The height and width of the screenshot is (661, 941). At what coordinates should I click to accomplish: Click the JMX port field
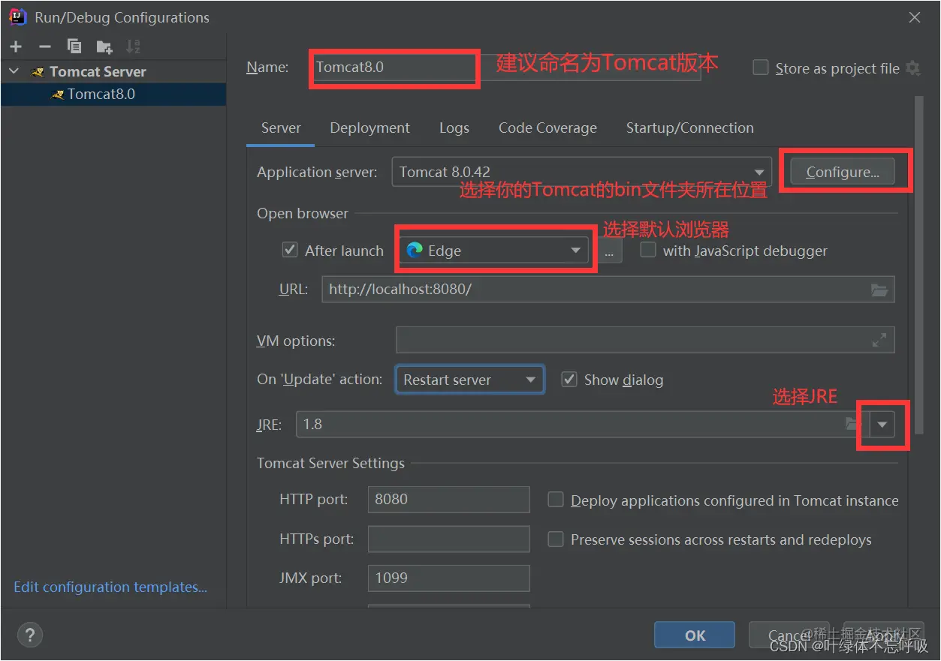pyautogui.click(x=449, y=578)
